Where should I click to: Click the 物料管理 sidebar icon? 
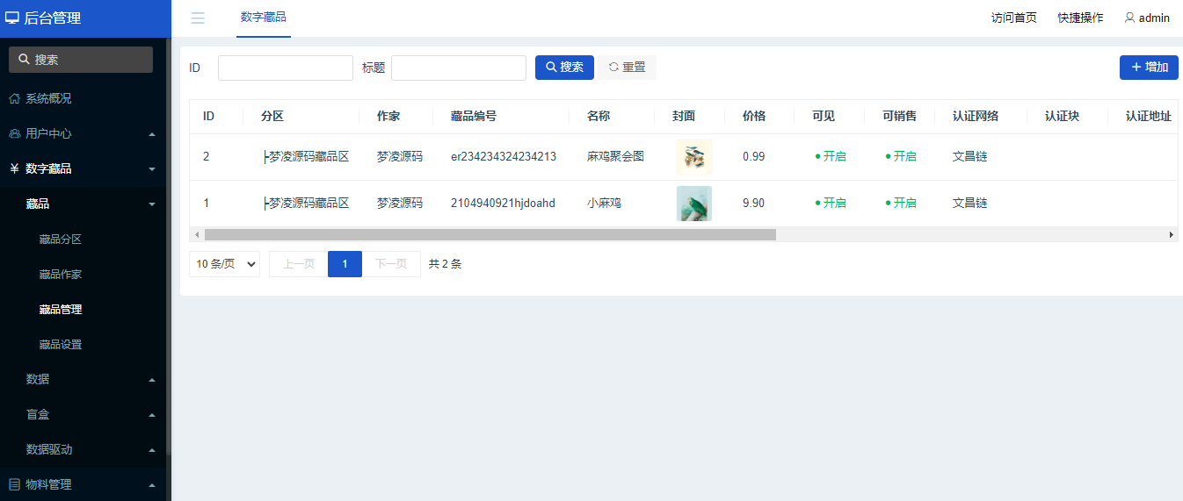tap(14, 484)
